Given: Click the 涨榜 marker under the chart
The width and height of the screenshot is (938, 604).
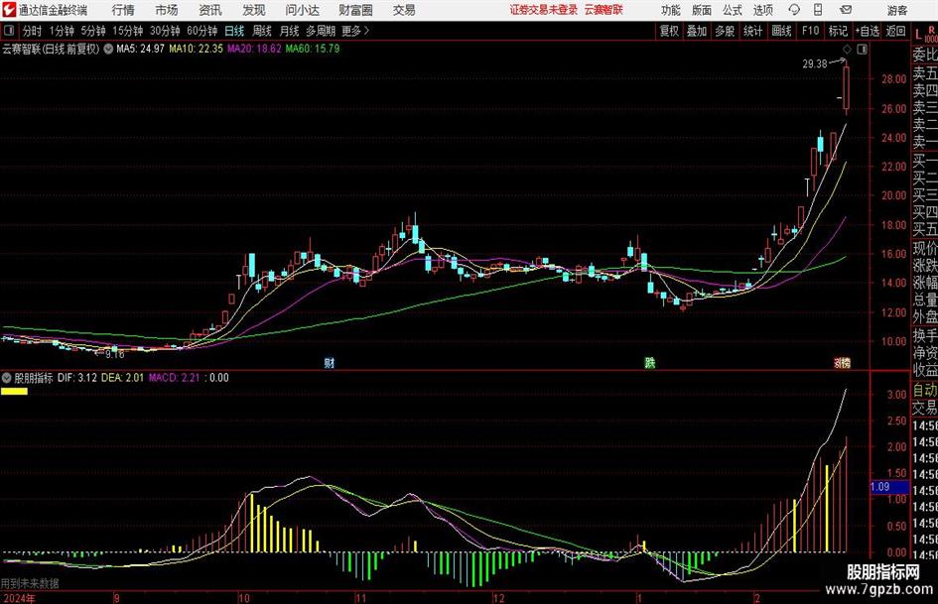Looking at the screenshot, I should click(x=843, y=362).
